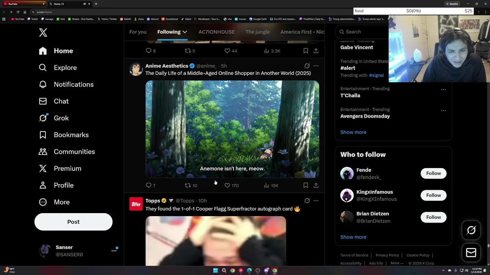
Task: Open floating Grok button
Action: pyautogui.click(x=471, y=230)
